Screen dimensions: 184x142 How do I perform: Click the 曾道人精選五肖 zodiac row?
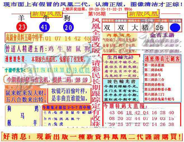click(x=48, y=49)
